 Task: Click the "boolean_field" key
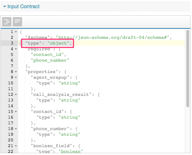click(x=51, y=146)
